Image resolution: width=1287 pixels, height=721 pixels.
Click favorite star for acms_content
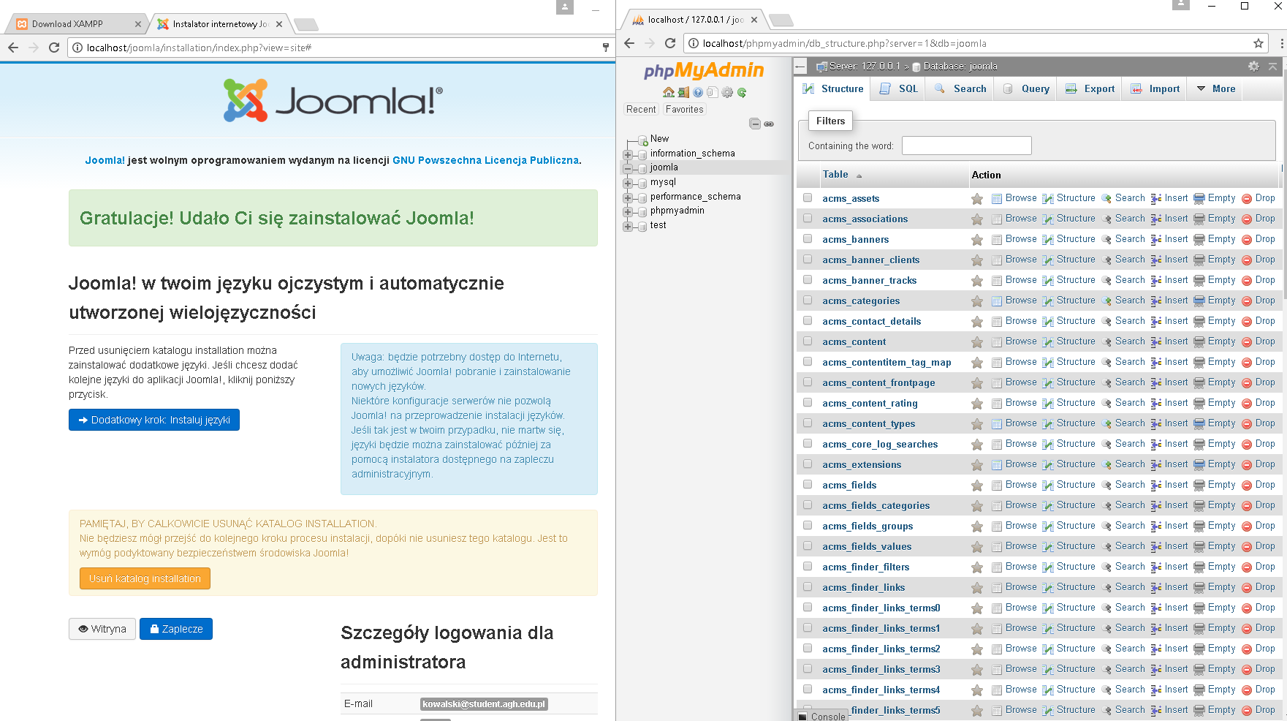tap(977, 342)
